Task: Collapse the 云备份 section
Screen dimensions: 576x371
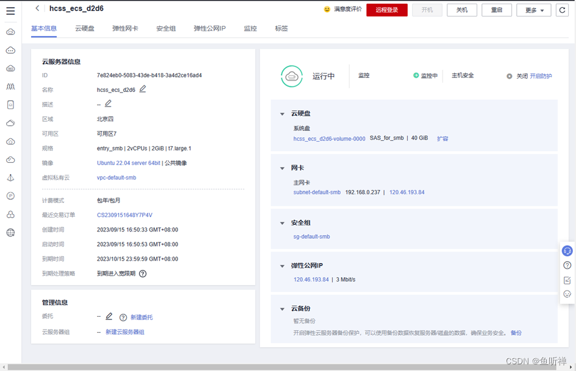Action: pyautogui.click(x=282, y=309)
